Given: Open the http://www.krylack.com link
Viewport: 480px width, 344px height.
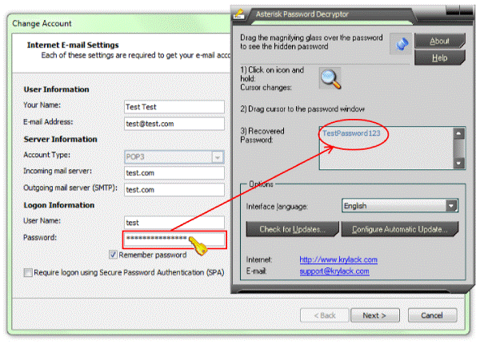Looking at the screenshot, I should point(338,259).
